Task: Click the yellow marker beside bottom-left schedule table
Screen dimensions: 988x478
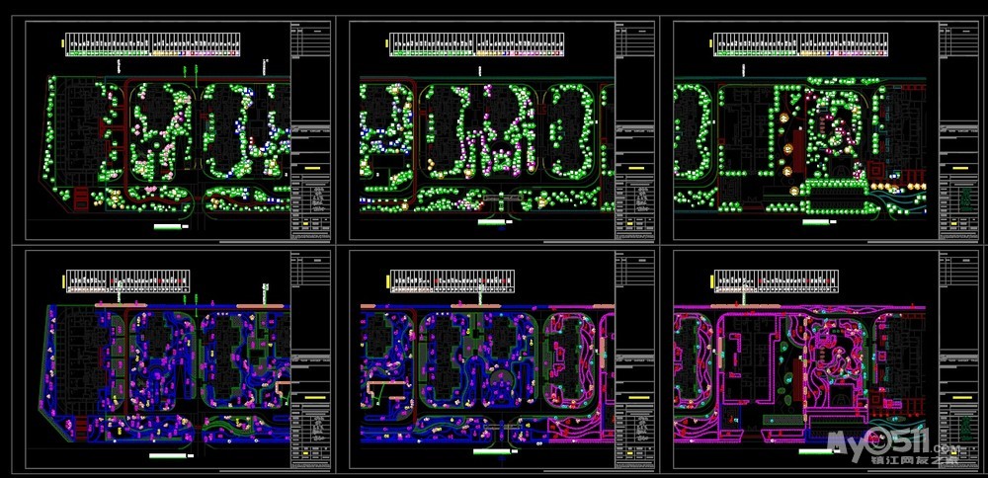Action: (x=63, y=281)
